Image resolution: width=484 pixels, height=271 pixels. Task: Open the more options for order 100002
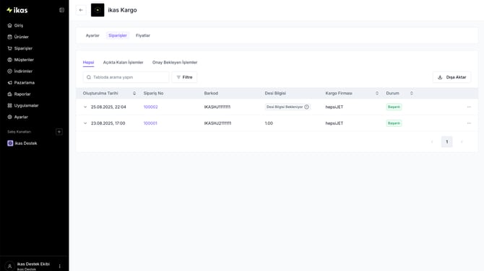[x=469, y=107]
